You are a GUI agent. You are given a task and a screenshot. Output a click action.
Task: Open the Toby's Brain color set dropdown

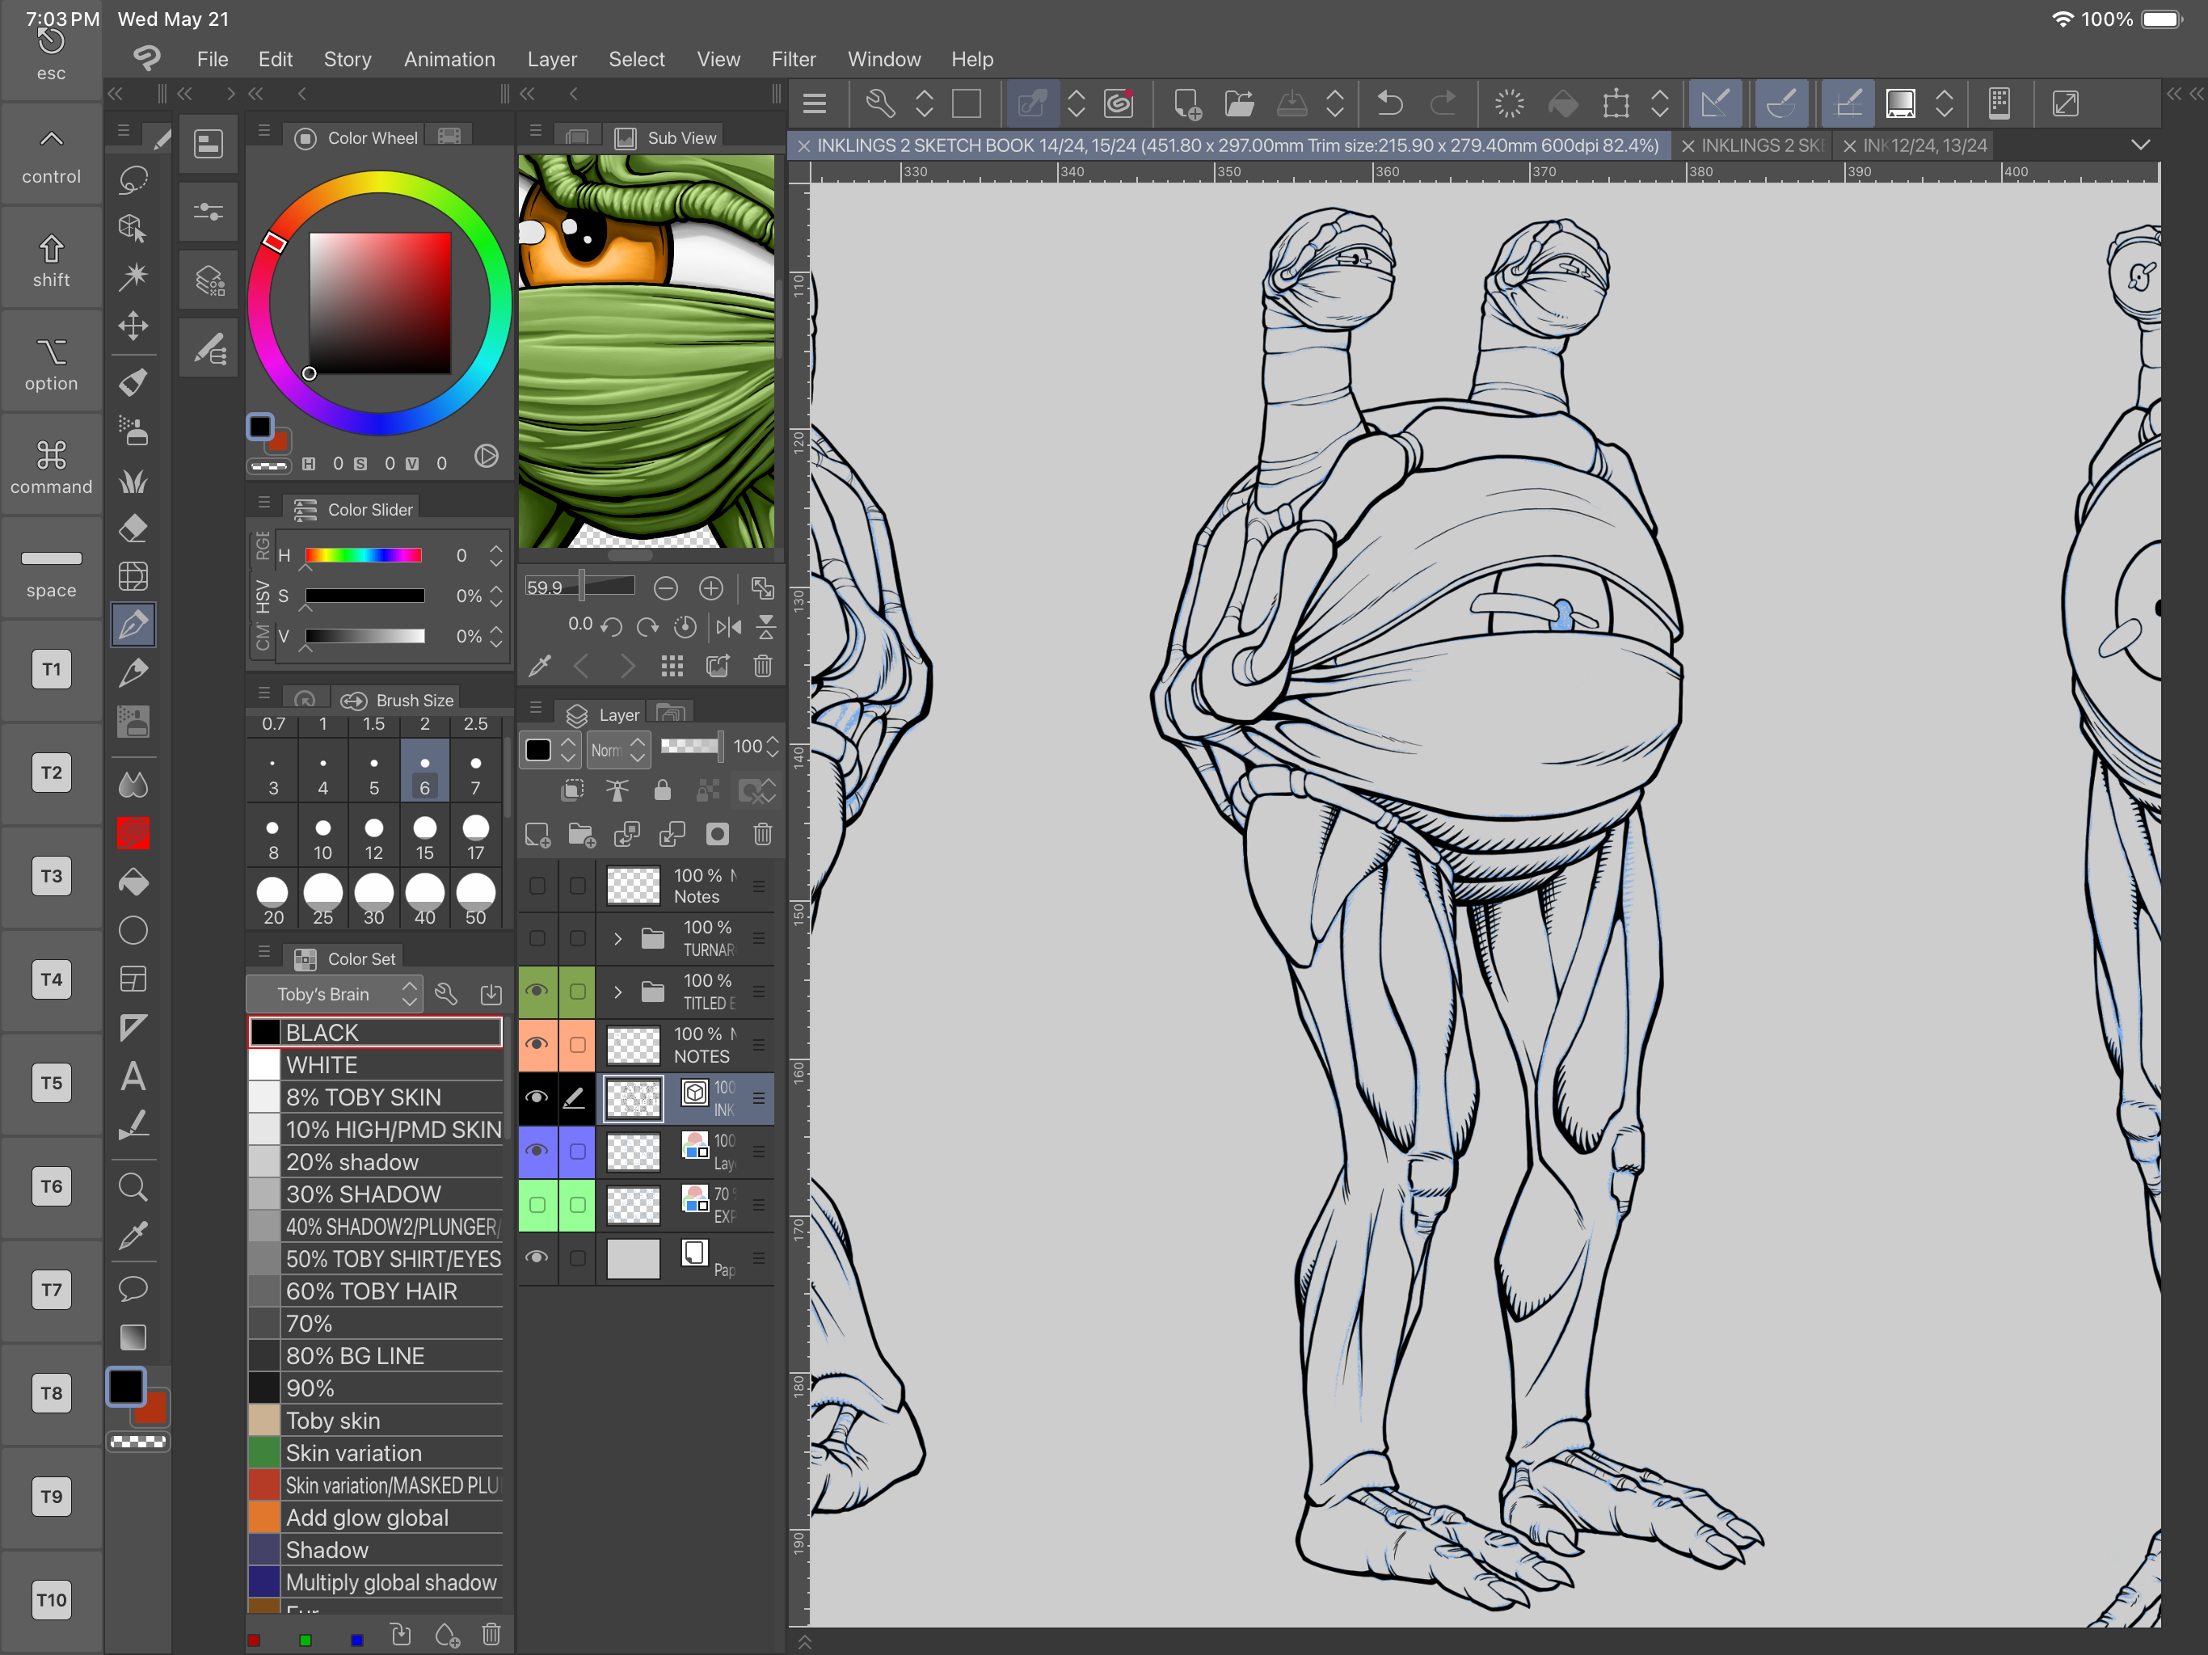335,994
